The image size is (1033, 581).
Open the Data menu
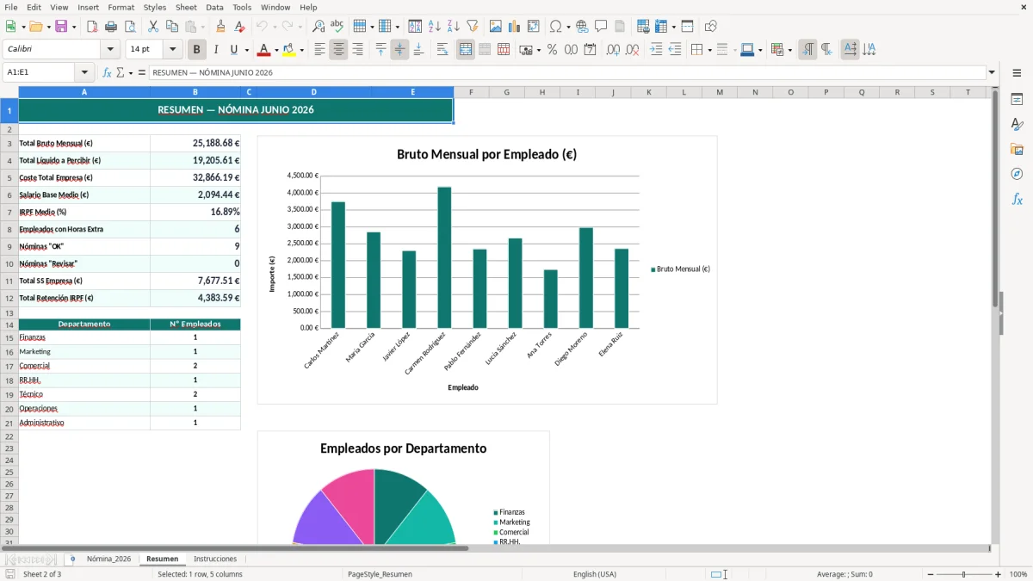click(x=214, y=7)
